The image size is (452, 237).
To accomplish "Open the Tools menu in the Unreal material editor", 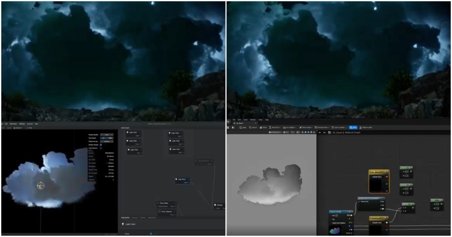I will (260, 120).
